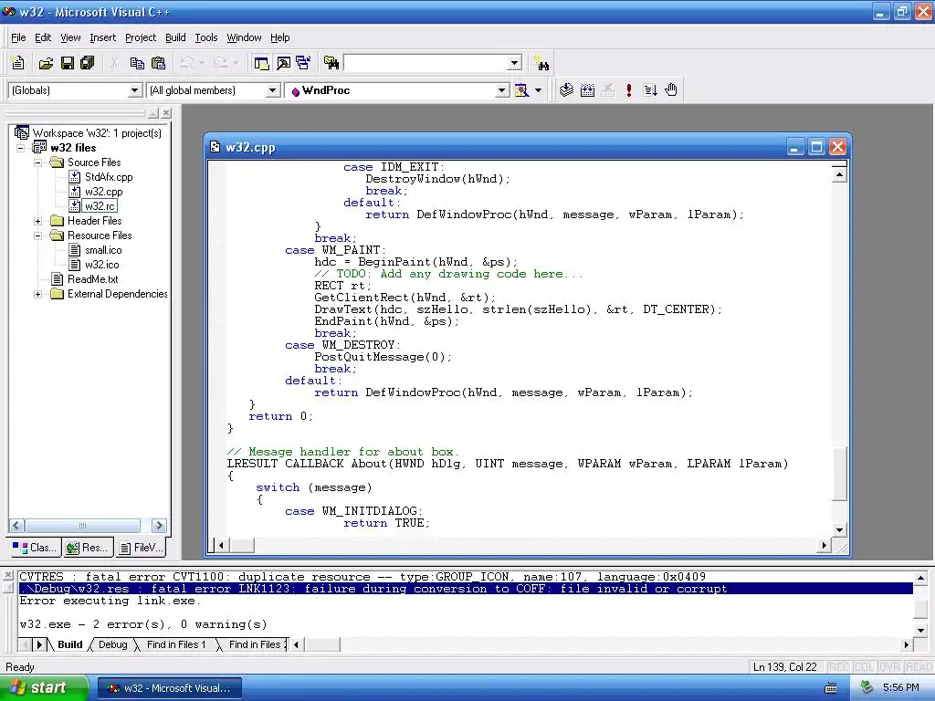
Task: Click the code editor scroll-down arrow
Action: pyautogui.click(x=839, y=529)
